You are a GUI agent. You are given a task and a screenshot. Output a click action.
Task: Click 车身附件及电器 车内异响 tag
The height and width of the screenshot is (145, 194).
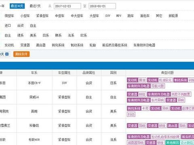146,100
